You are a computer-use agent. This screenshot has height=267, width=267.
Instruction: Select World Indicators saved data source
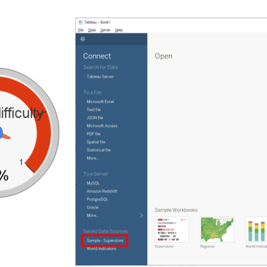point(102,249)
